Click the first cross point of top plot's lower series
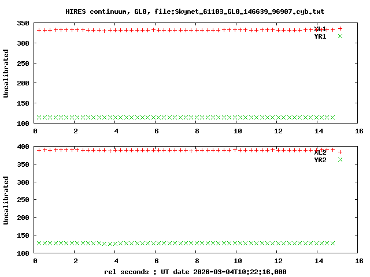The height and width of the screenshot is (277, 370). point(39,117)
